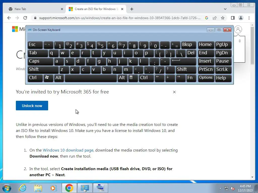Expand Chrome tab search chevron
Viewport: 258px width, 193px height.
[225, 9]
